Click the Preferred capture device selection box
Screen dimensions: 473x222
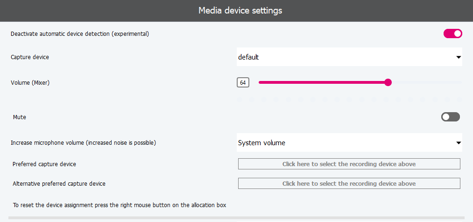(349, 164)
